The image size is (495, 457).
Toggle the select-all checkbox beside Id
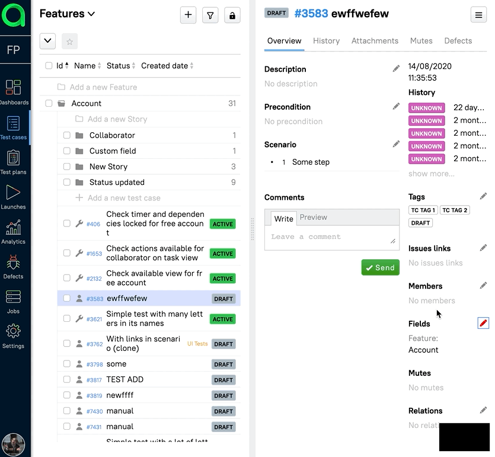(49, 66)
